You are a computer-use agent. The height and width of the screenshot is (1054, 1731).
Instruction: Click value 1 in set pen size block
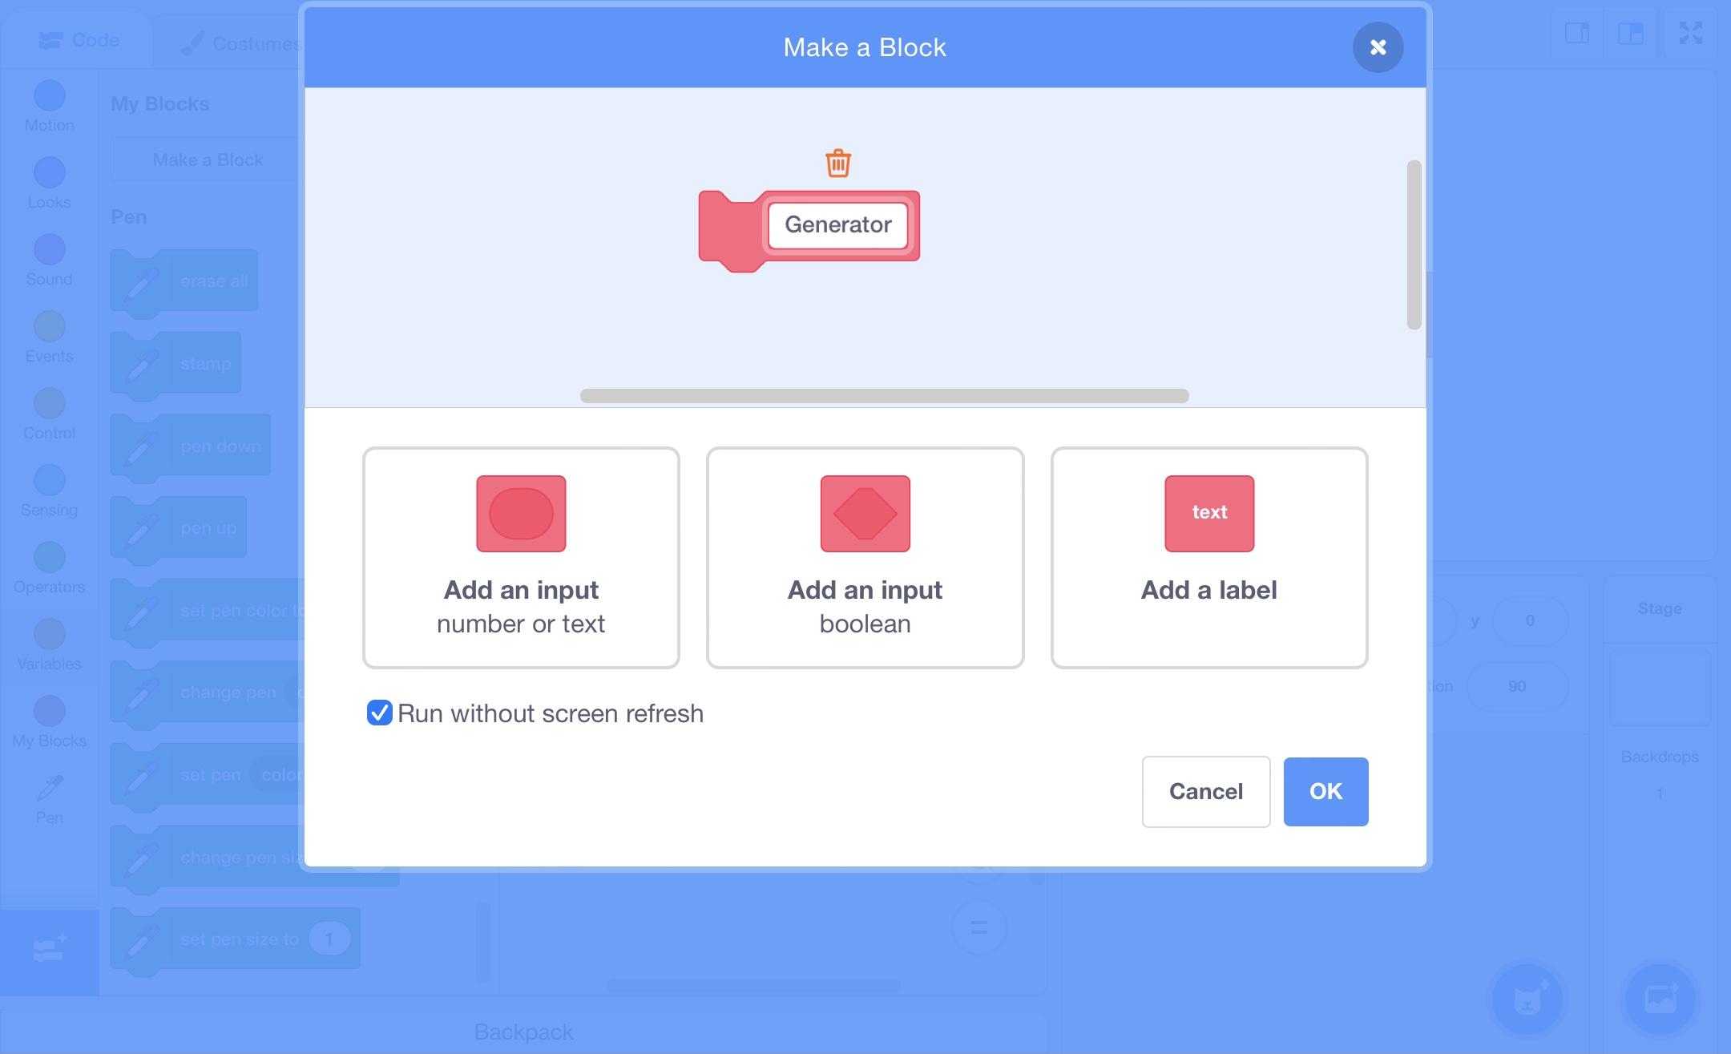point(329,939)
